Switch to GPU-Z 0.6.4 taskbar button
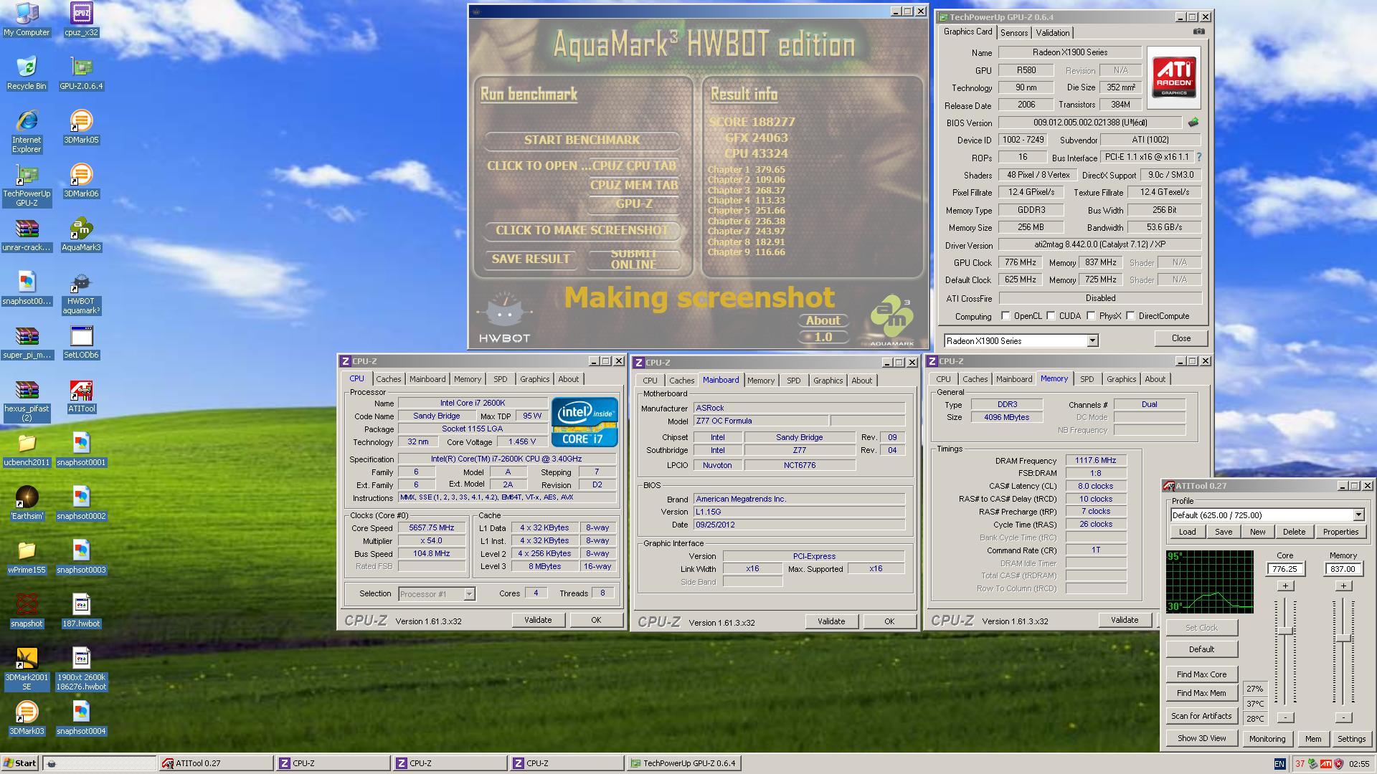1377x774 pixels. point(683,763)
